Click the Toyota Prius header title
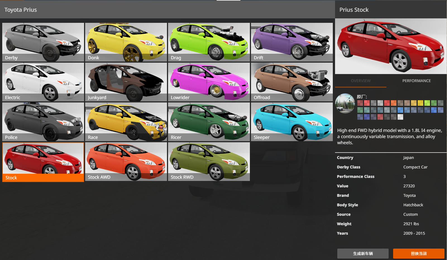 (21, 10)
